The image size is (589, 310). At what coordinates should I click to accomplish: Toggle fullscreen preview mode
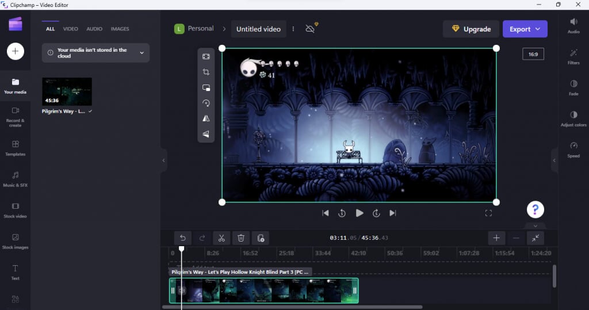tap(488, 213)
